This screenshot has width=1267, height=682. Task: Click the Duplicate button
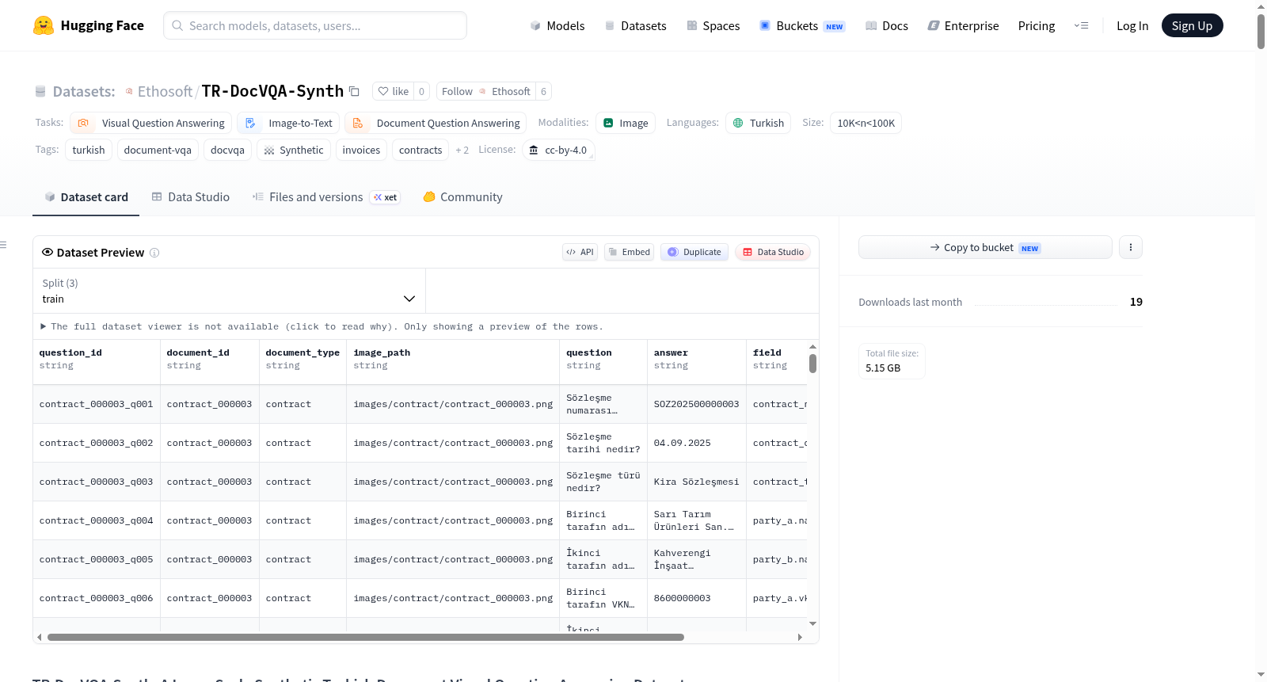pyautogui.click(x=694, y=252)
